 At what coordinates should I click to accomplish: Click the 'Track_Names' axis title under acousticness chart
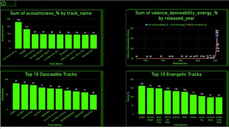pos(56,64)
